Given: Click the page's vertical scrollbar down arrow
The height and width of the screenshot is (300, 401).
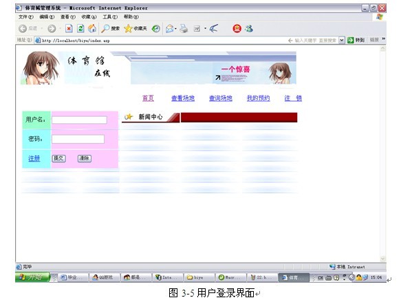Looking at the screenshot, I should [383, 259].
